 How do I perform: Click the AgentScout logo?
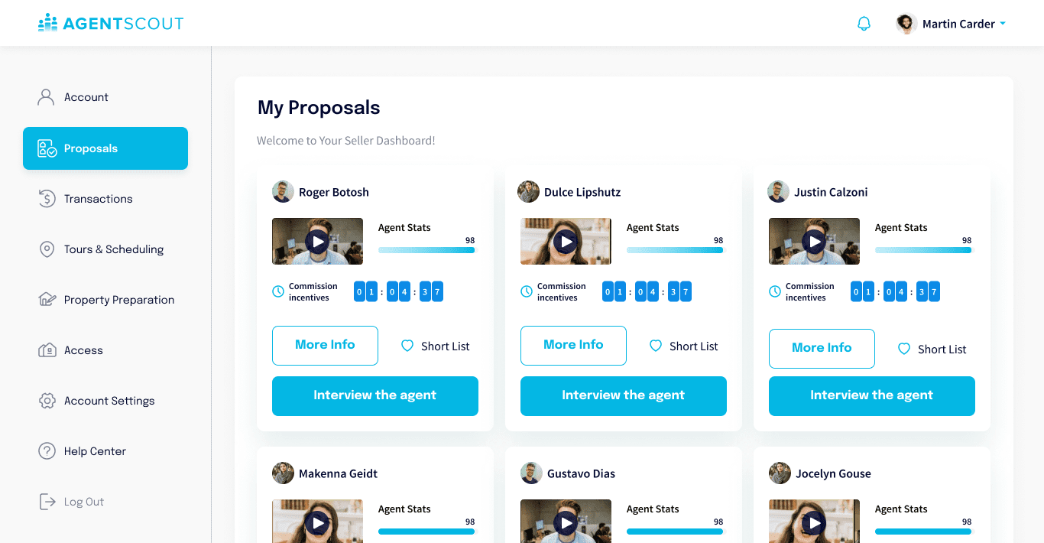(111, 23)
